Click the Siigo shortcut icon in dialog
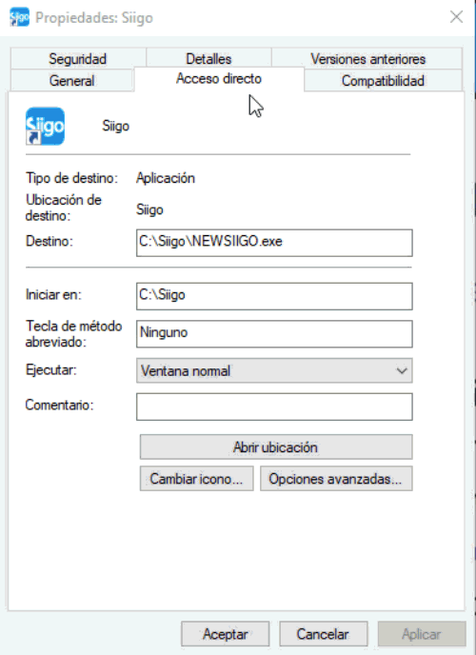This screenshot has width=476, height=655. coord(45,127)
